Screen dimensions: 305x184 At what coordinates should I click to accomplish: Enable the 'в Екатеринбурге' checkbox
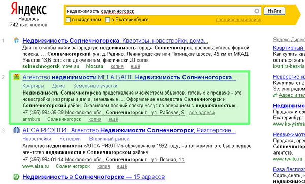point(108,20)
